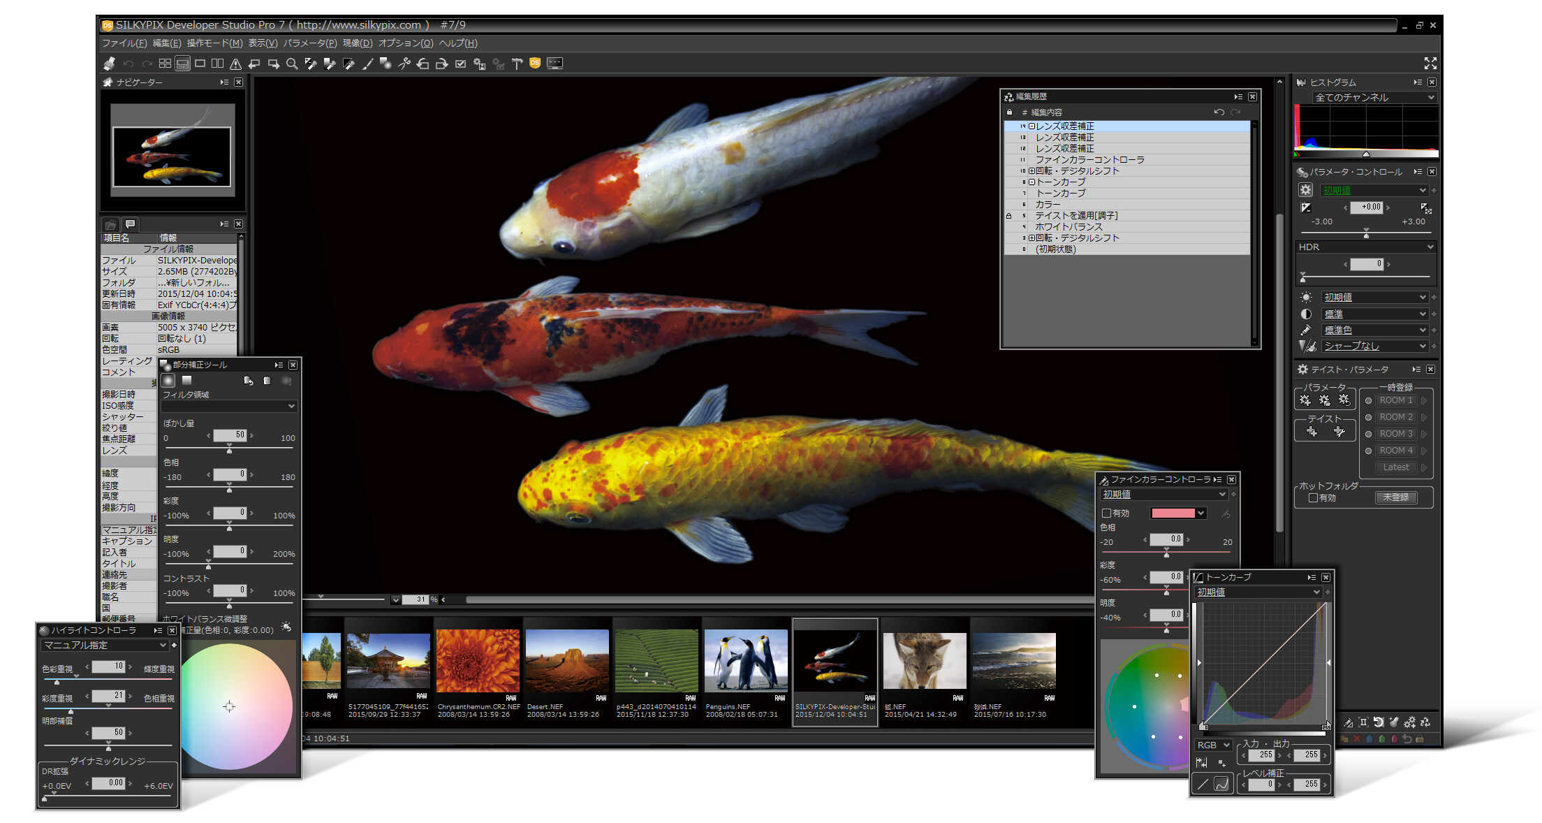Switch to thumbnail grid view mode

pos(165,64)
